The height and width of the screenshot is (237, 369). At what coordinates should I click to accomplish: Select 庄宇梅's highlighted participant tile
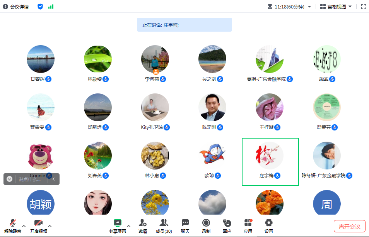pyautogui.click(x=270, y=162)
